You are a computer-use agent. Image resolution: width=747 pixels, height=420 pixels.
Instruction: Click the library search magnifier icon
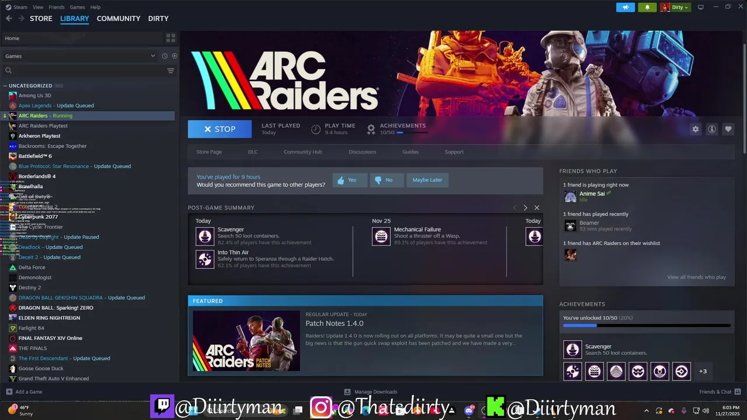(8, 71)
